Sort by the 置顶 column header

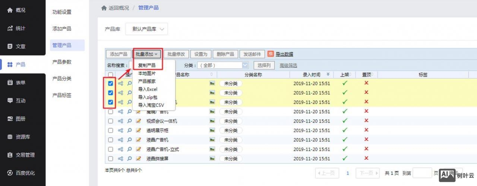coord(367,75)
